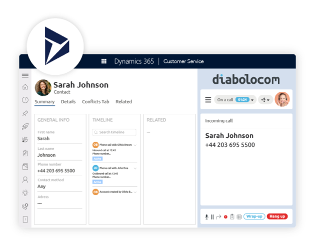Switch to the Related tab

[x=123, y=102]
